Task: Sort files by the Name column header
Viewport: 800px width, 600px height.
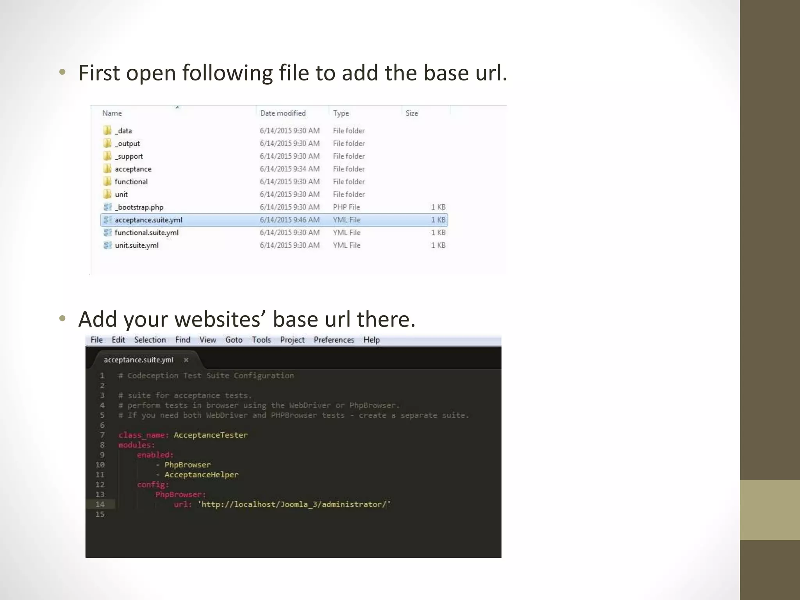Action: 112,113
